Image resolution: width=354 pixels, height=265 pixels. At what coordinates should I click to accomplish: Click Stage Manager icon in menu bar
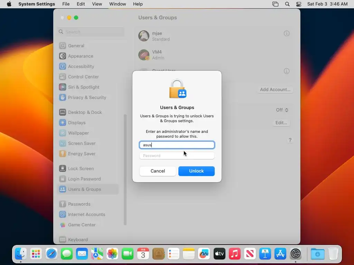point(276,4)
